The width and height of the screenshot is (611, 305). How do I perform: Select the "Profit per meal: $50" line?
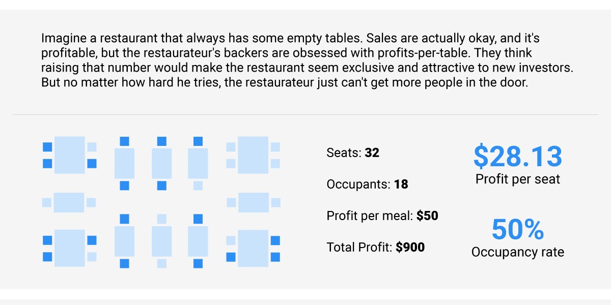tap(382, 216)
